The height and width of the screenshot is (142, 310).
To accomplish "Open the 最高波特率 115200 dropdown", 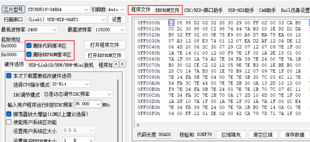I will point(110,30).
